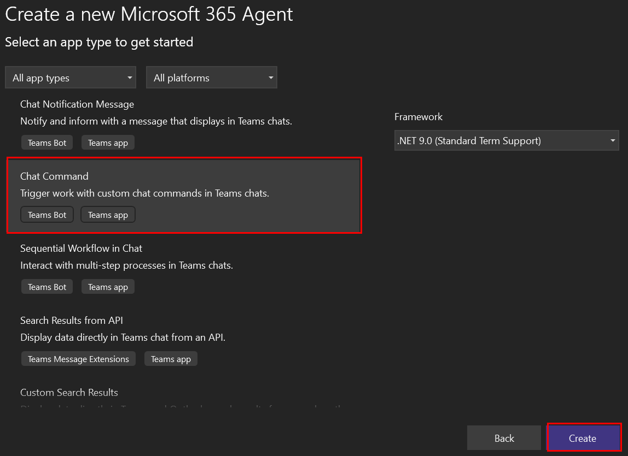Click Teams Bot tag under Sequential Workflow
The image size is (628, 456).
tap(47, 287)
